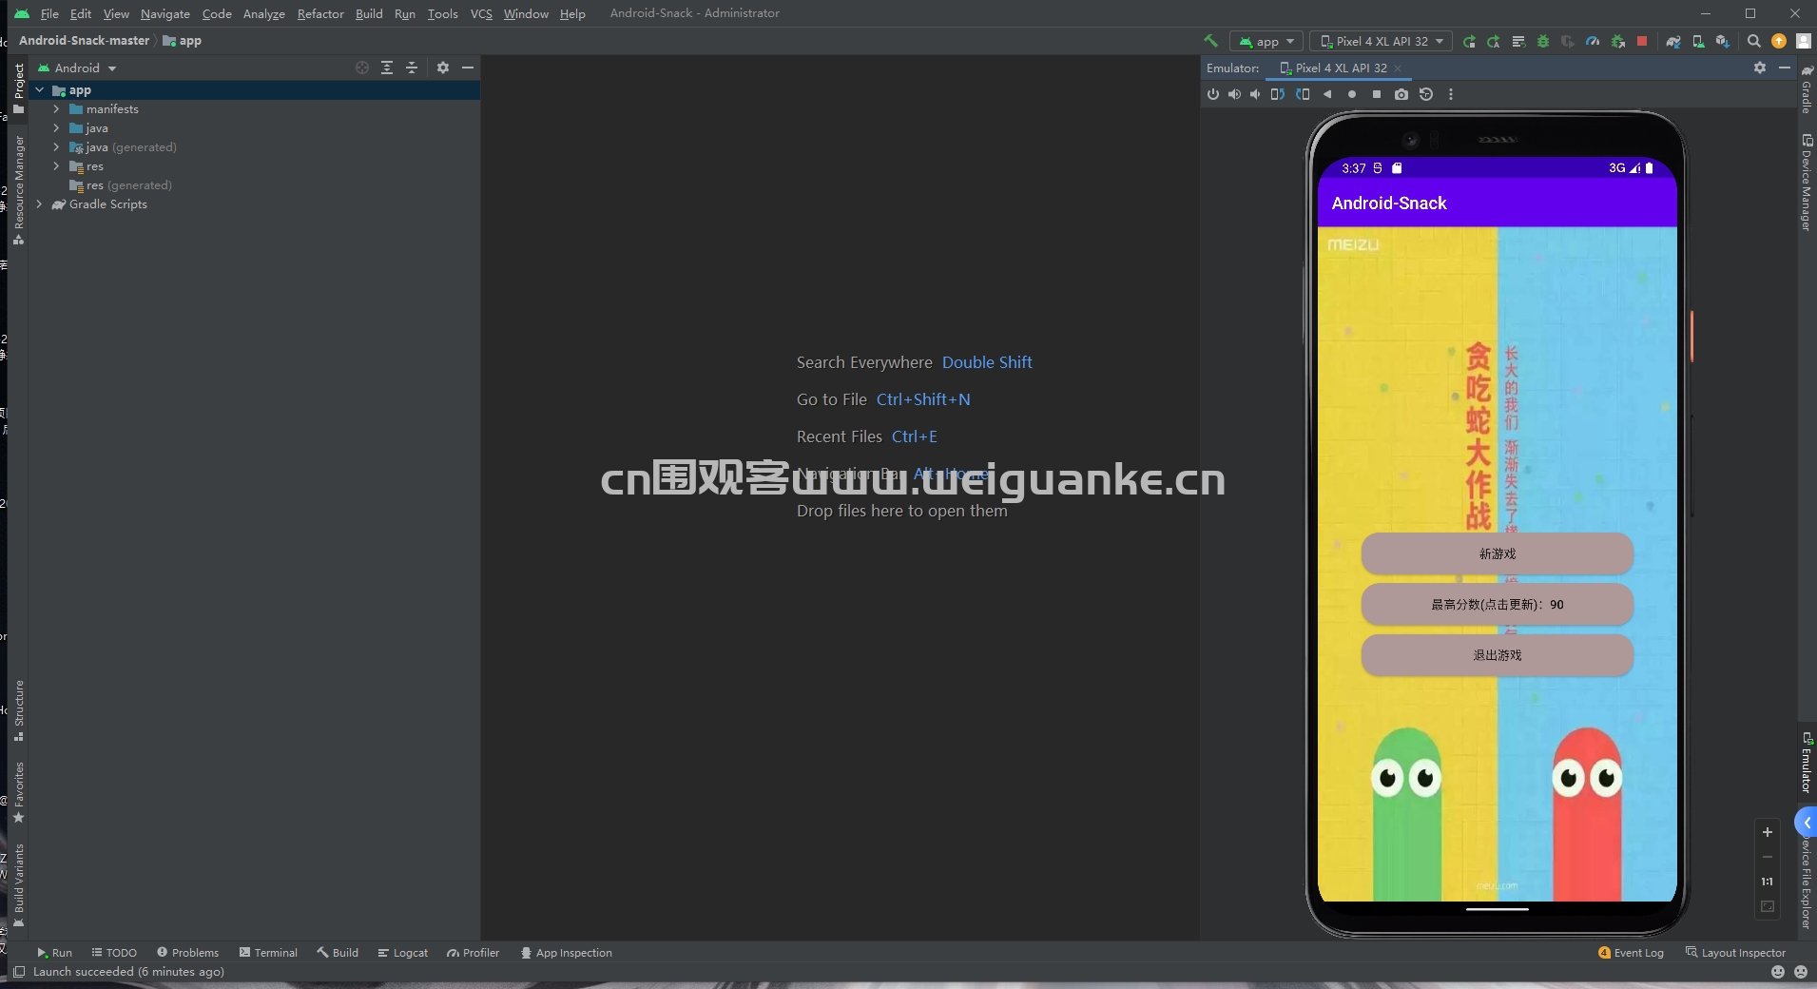The width and height of the screenshot is (1817, 989).
Task: Open the SDK Manager icon
Action: coord(1723,41)
